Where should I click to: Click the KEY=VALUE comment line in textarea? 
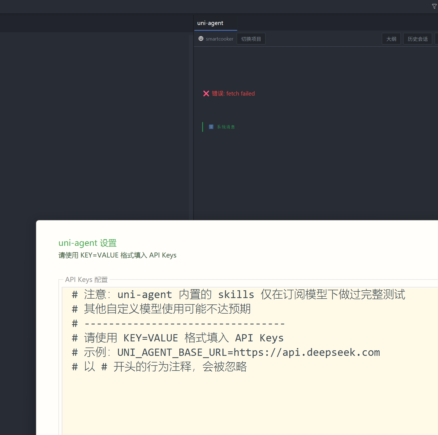pyautogui.click(x=184, y=338)
